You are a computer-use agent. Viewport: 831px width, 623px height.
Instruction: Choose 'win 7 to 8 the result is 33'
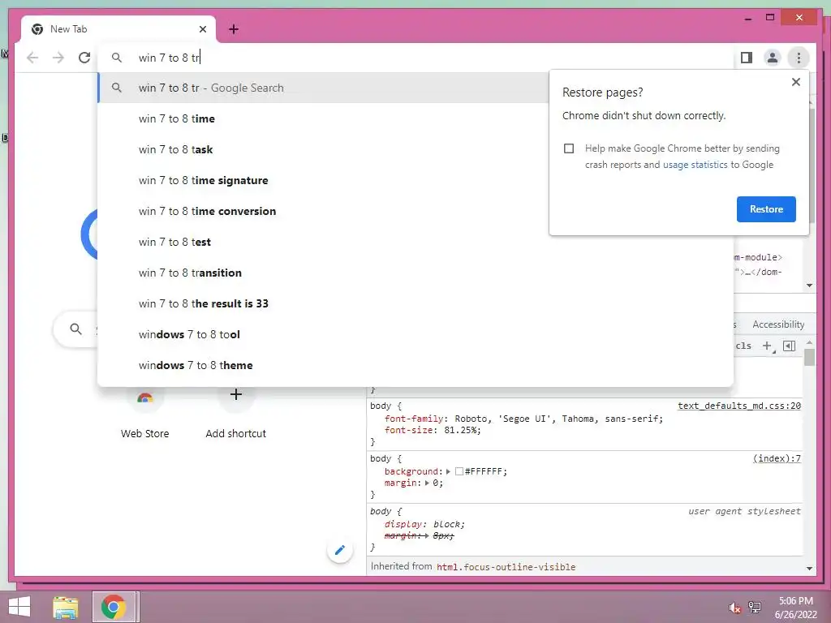tap(416, 303)
